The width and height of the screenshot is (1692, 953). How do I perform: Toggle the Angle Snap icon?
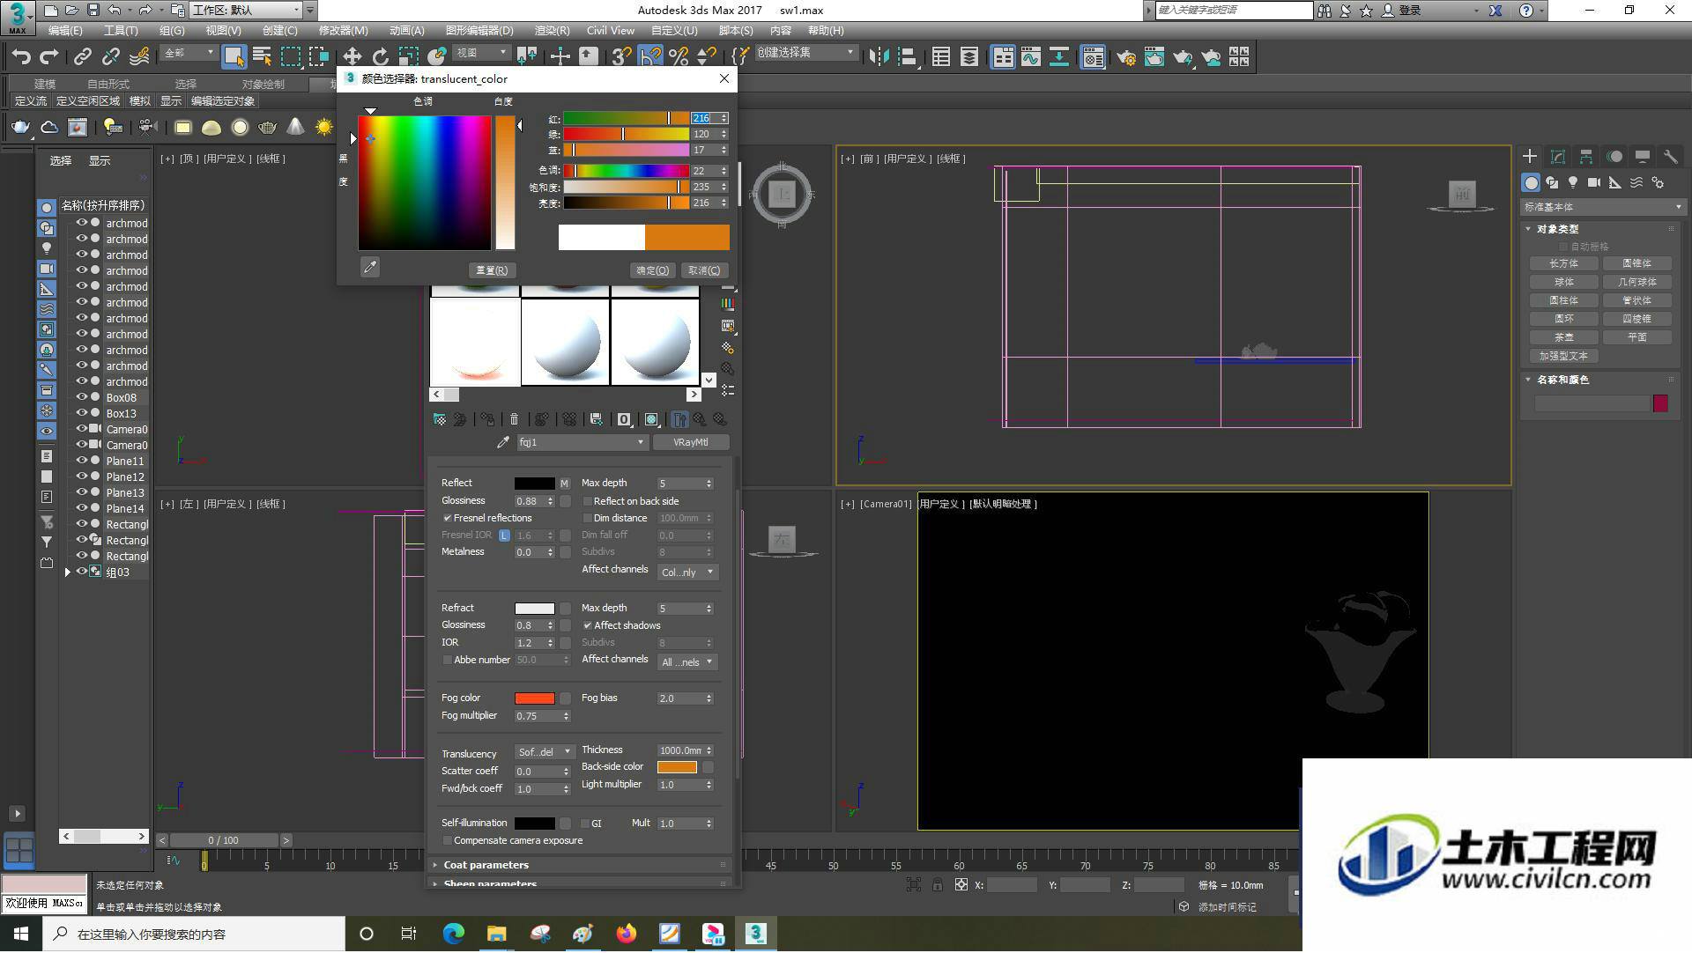[x=649, y=57]
